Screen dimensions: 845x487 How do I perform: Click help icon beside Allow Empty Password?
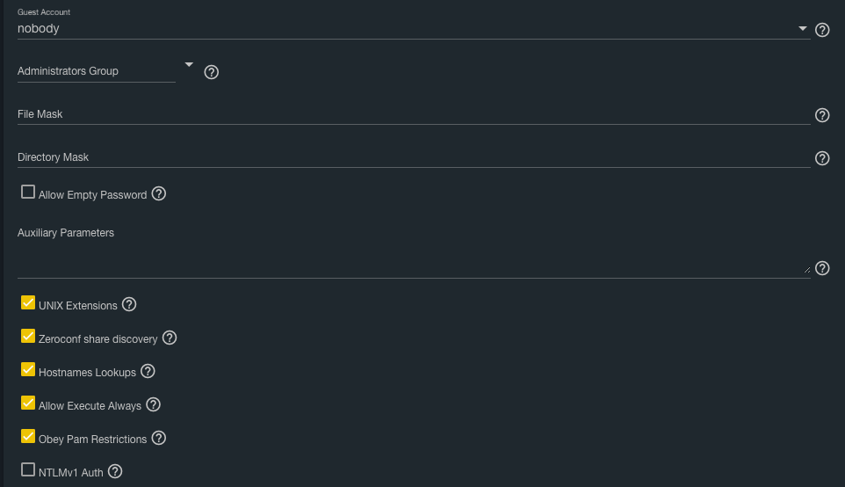(x=159, y=193)
